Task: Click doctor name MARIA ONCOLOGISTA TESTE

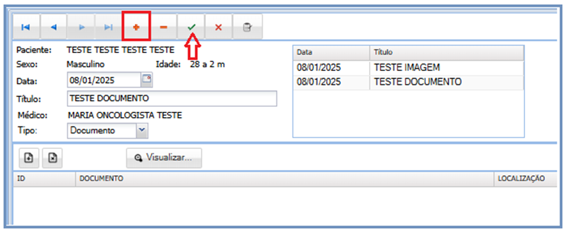Action: 125,116
